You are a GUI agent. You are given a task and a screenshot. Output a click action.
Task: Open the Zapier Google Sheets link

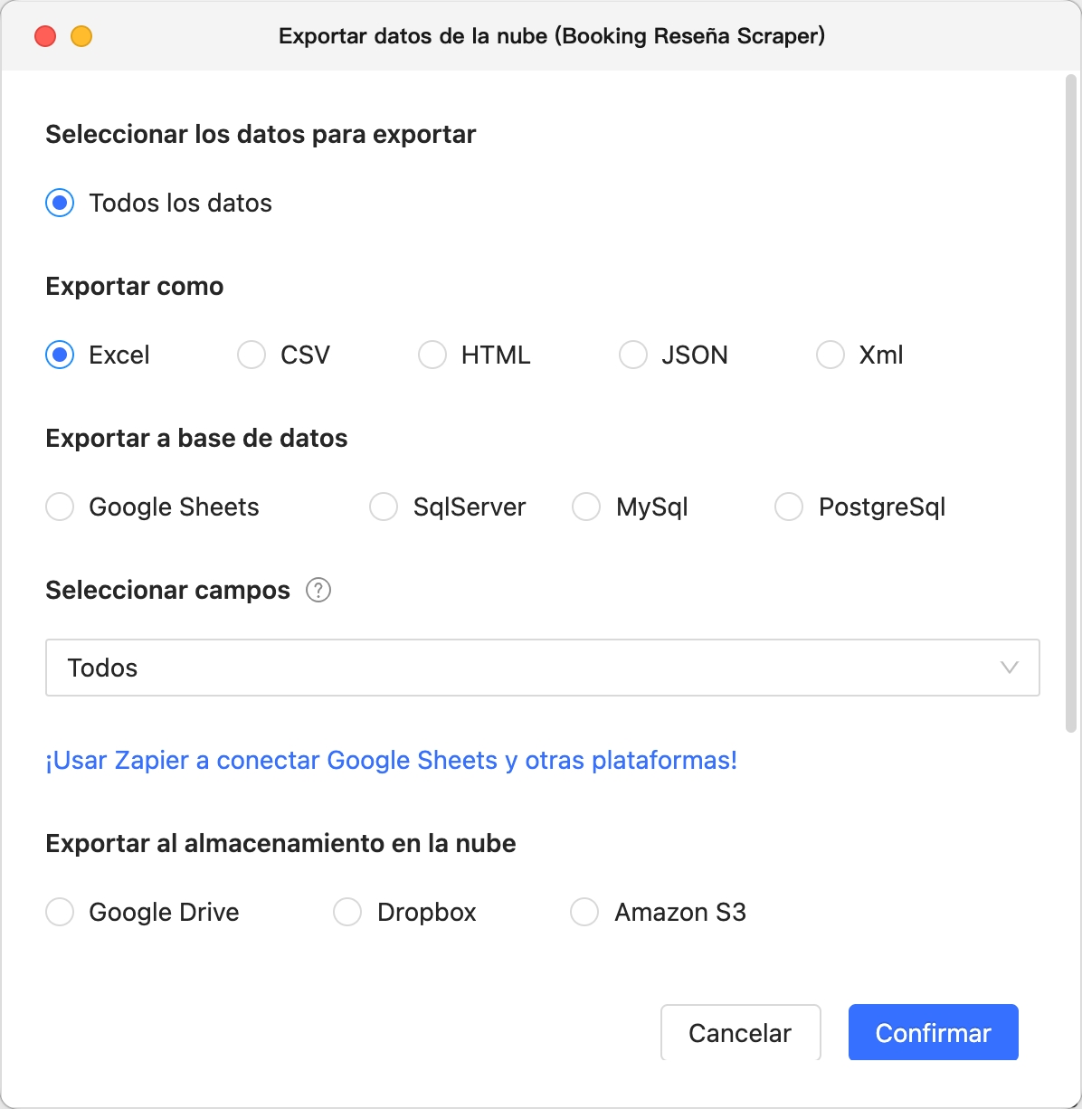click(392, 760)
